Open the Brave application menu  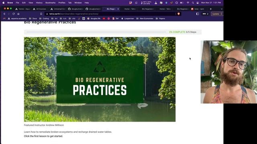[x=10, y=3]
